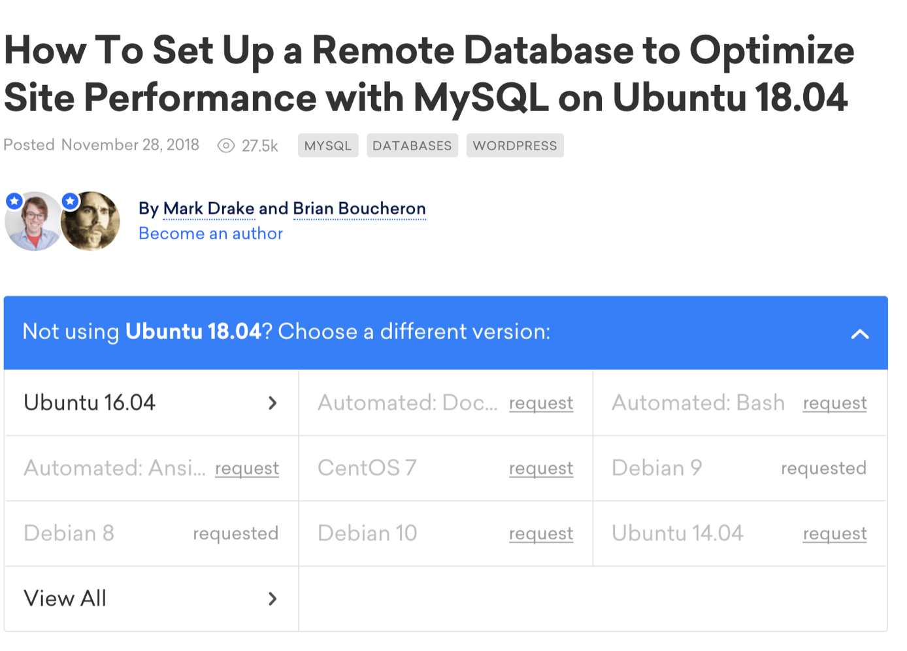Click the arrow beside Ubuntu 16.04
Image resolution: width=907 pixels, height=651 pixels.
(272, 403)
